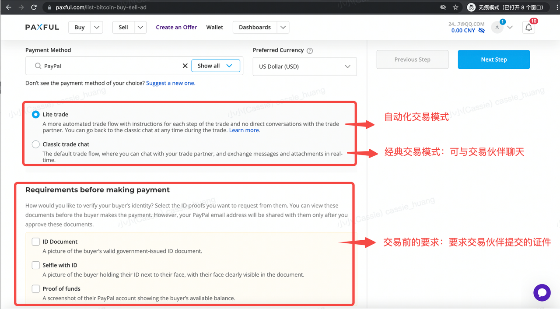Go to Wallet

(x=215, y=27)
